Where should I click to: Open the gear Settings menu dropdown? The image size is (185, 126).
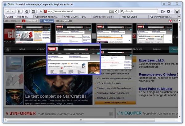click(169, 11)
